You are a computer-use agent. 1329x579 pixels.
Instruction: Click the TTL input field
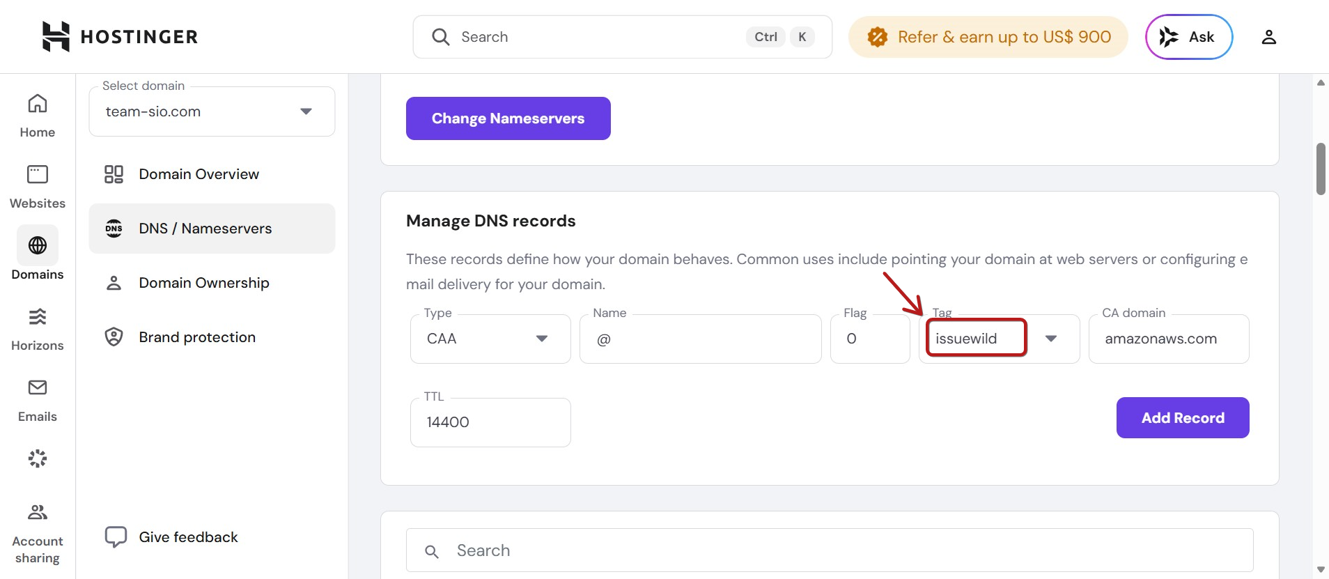tap(490, 422)
